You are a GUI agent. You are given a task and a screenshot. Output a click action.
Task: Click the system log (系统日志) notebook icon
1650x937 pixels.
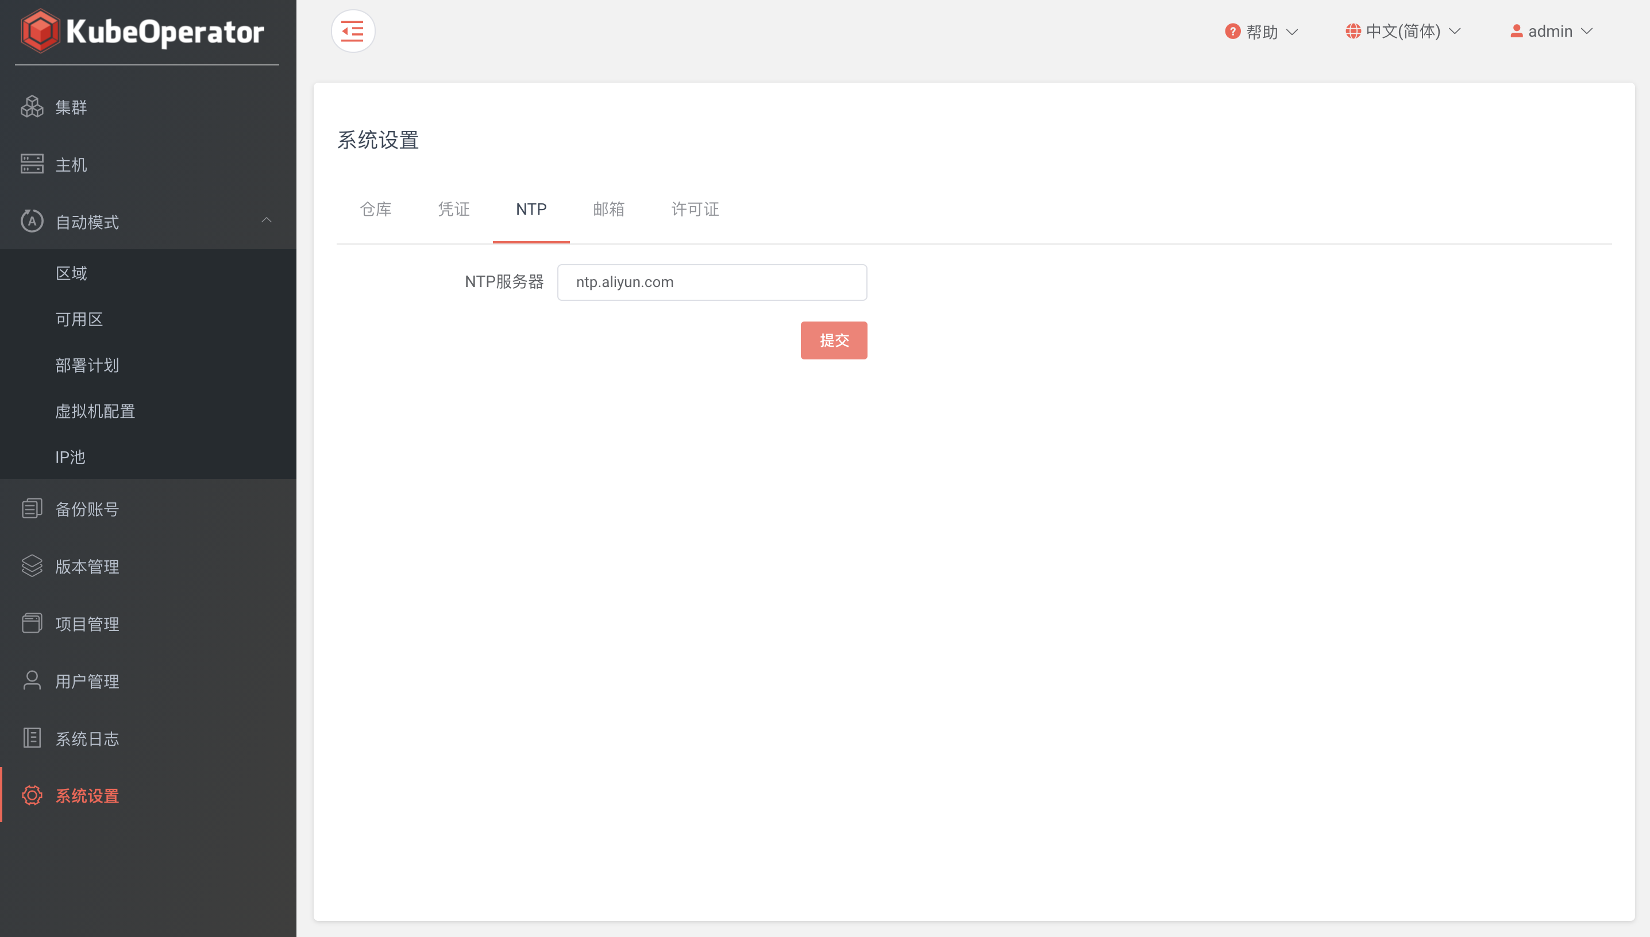pyautogui.click(x=32, y=738)
